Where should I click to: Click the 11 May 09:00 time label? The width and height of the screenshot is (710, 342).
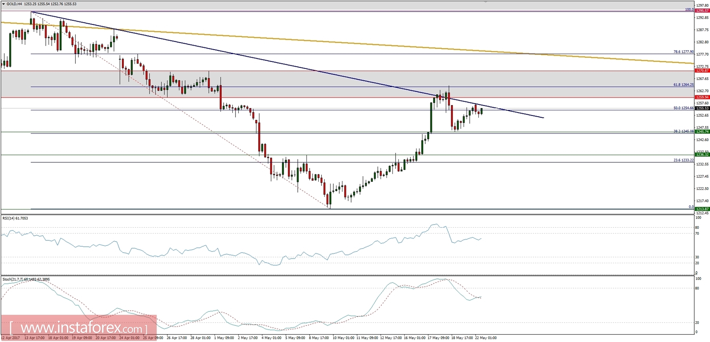pyautogui.click(x=367, y=338)
